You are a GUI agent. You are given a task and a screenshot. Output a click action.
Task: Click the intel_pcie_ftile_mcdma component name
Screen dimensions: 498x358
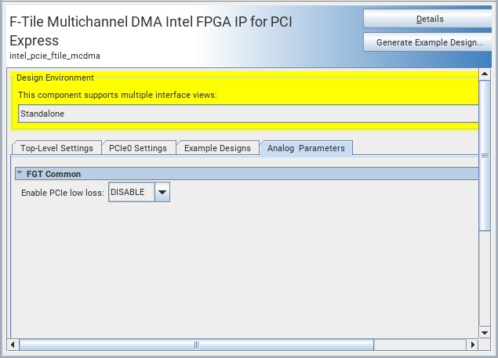(x=55, y=56)
